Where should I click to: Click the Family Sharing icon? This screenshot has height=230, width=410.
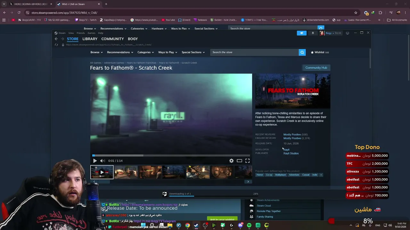coord(251,217)
